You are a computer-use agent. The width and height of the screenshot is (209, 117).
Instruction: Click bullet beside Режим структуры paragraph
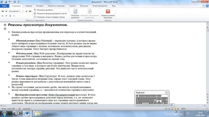pyautogui.click(x=9, y=75)
